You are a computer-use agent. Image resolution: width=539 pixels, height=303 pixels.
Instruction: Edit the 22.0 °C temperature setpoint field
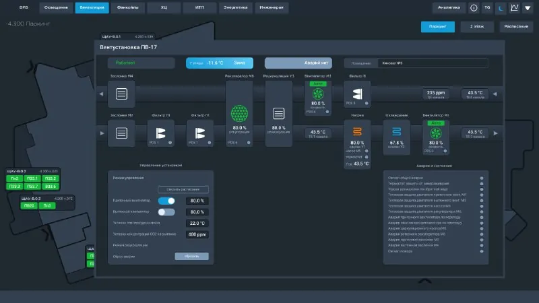click(197, 224)
